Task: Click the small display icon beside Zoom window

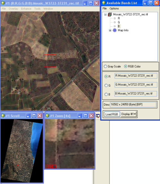Action: click(x=98, y=116)
